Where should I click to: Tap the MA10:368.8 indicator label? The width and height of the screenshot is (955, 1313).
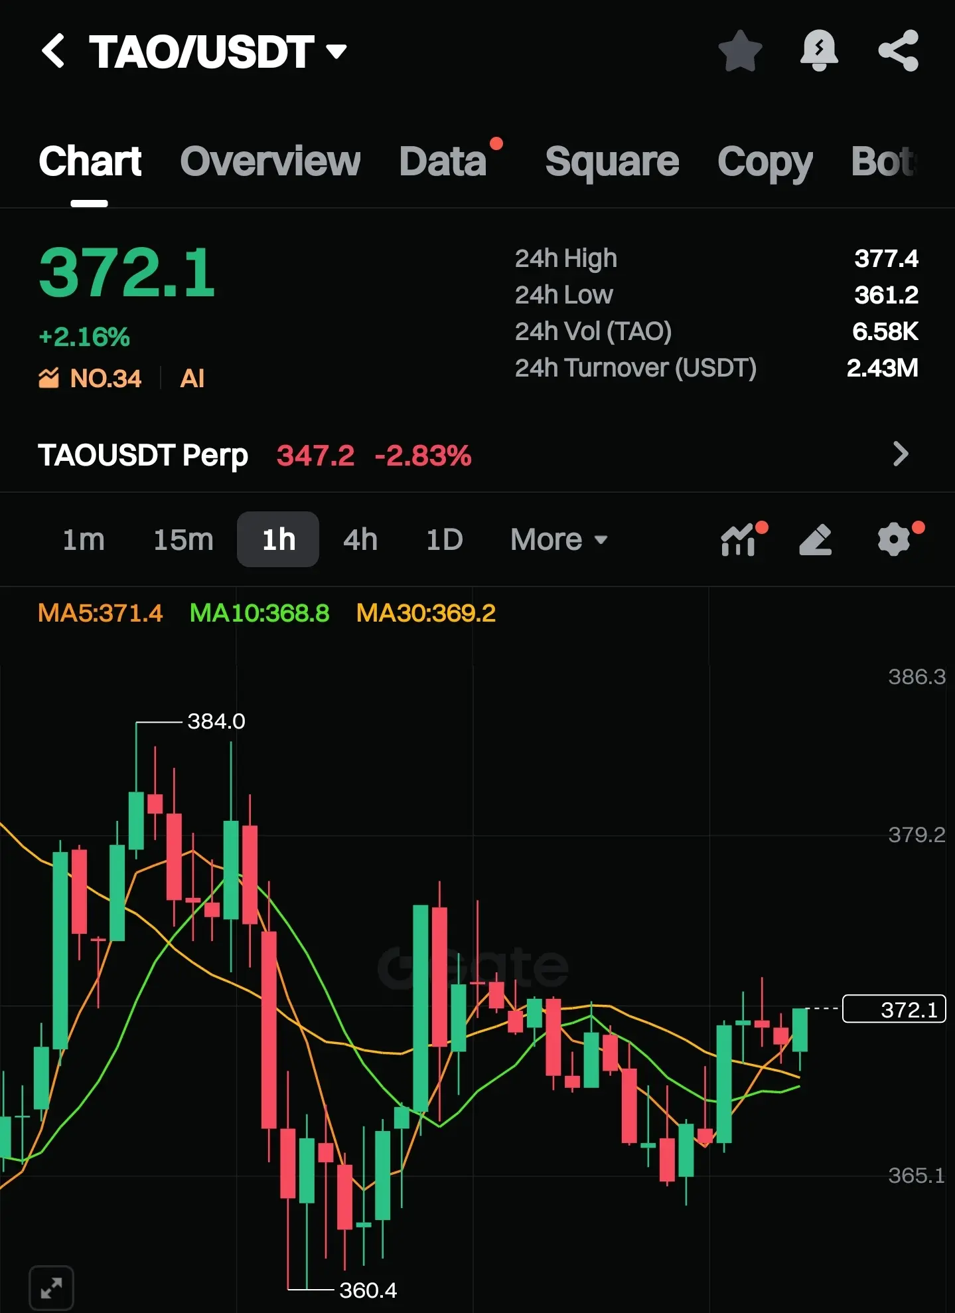click(259, 613)
